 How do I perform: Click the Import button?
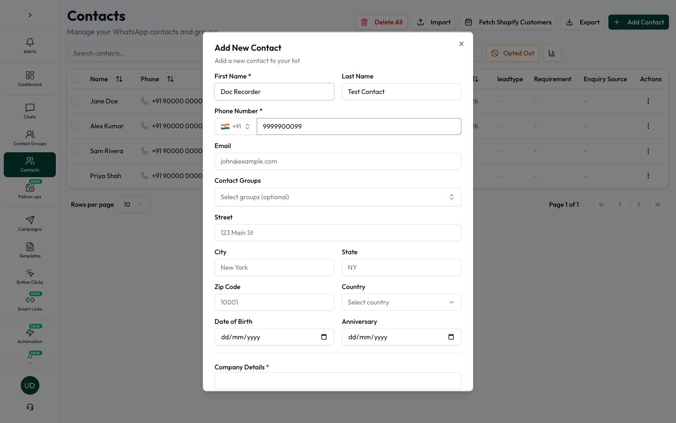[x=434, y=22]
